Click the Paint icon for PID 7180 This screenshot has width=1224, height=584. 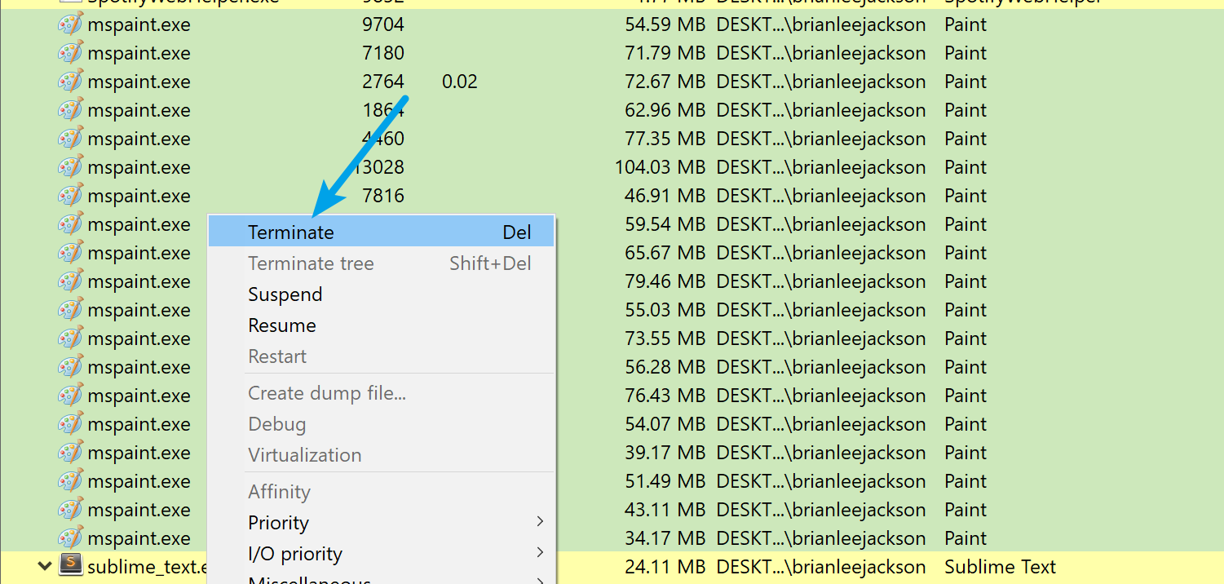(x=71, y=53)
